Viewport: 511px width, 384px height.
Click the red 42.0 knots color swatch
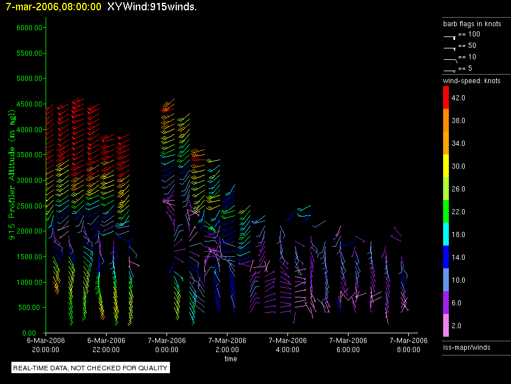[446, 97]
